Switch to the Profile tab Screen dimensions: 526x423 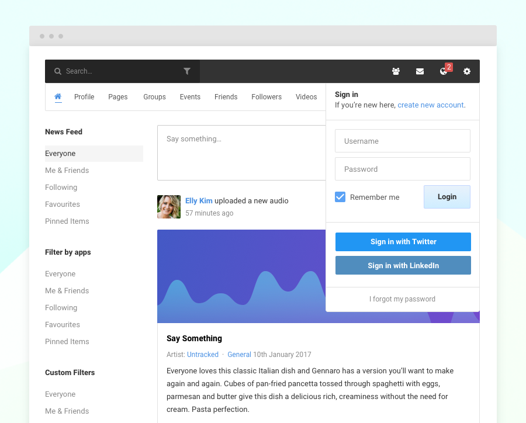click(84, 97)
